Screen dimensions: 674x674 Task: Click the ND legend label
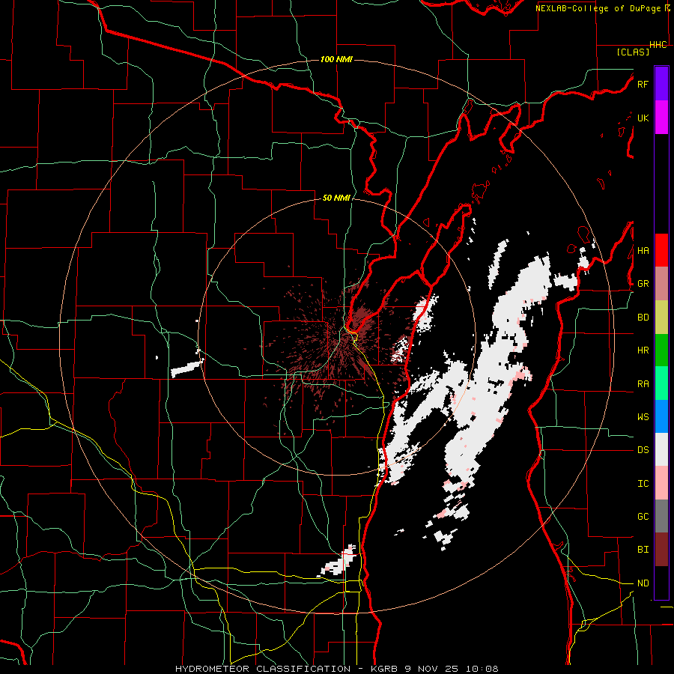(643, 583)
